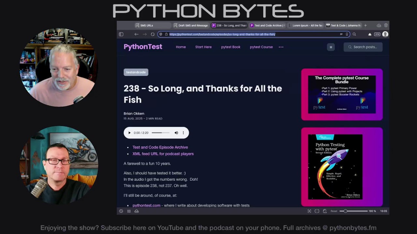417x234 pixels.
Task: Open the pytest Book menu item
Action: (231, 47)
